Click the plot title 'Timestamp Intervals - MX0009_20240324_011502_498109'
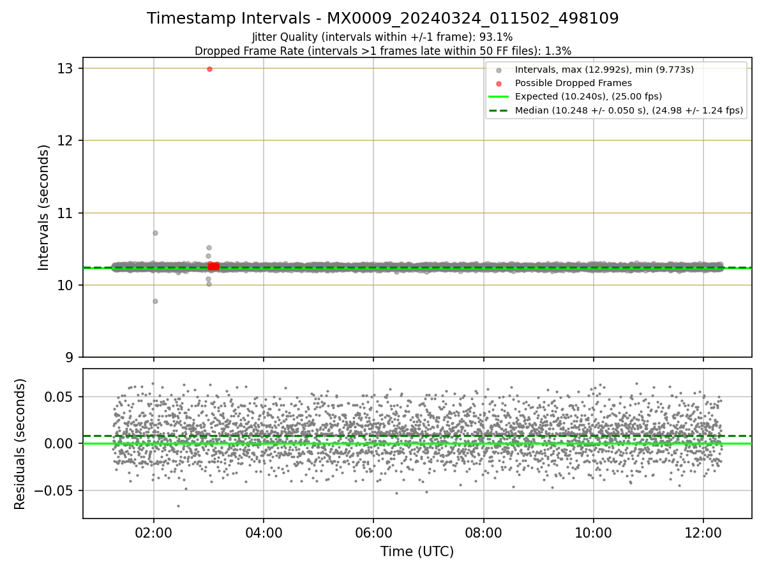This screenshot has height=574, width=766. [383, 18]
